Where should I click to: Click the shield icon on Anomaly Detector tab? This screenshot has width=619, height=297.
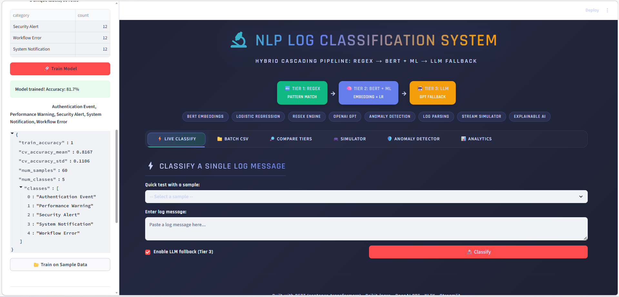(x=390, y=139)
